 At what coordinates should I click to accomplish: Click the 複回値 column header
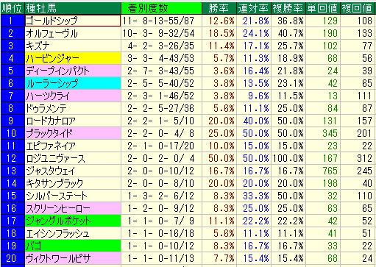(x=358, y=8)
